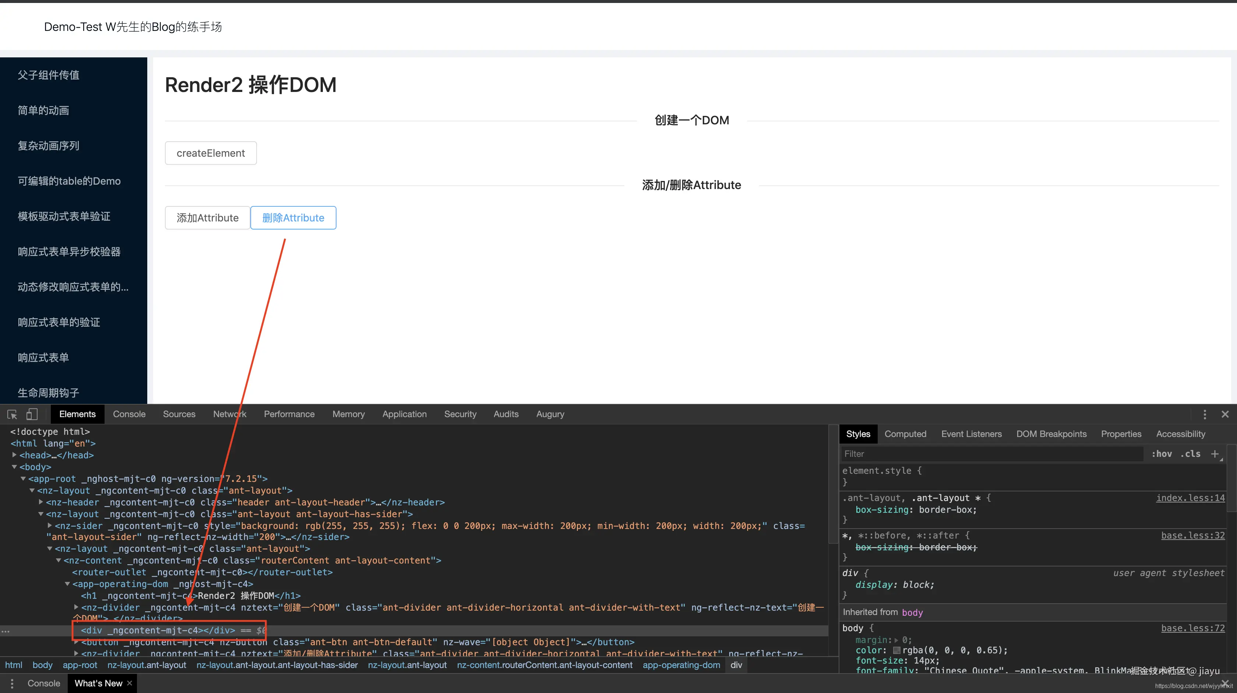Click ellipsis icon beside selected div row
Image resolution: width=1237 pixels, height=693 pixels.
pos(5,630)
